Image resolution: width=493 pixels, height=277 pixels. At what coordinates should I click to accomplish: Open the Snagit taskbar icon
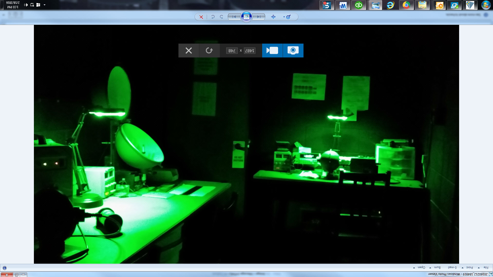pyautogui.click(x=327, y=5)
